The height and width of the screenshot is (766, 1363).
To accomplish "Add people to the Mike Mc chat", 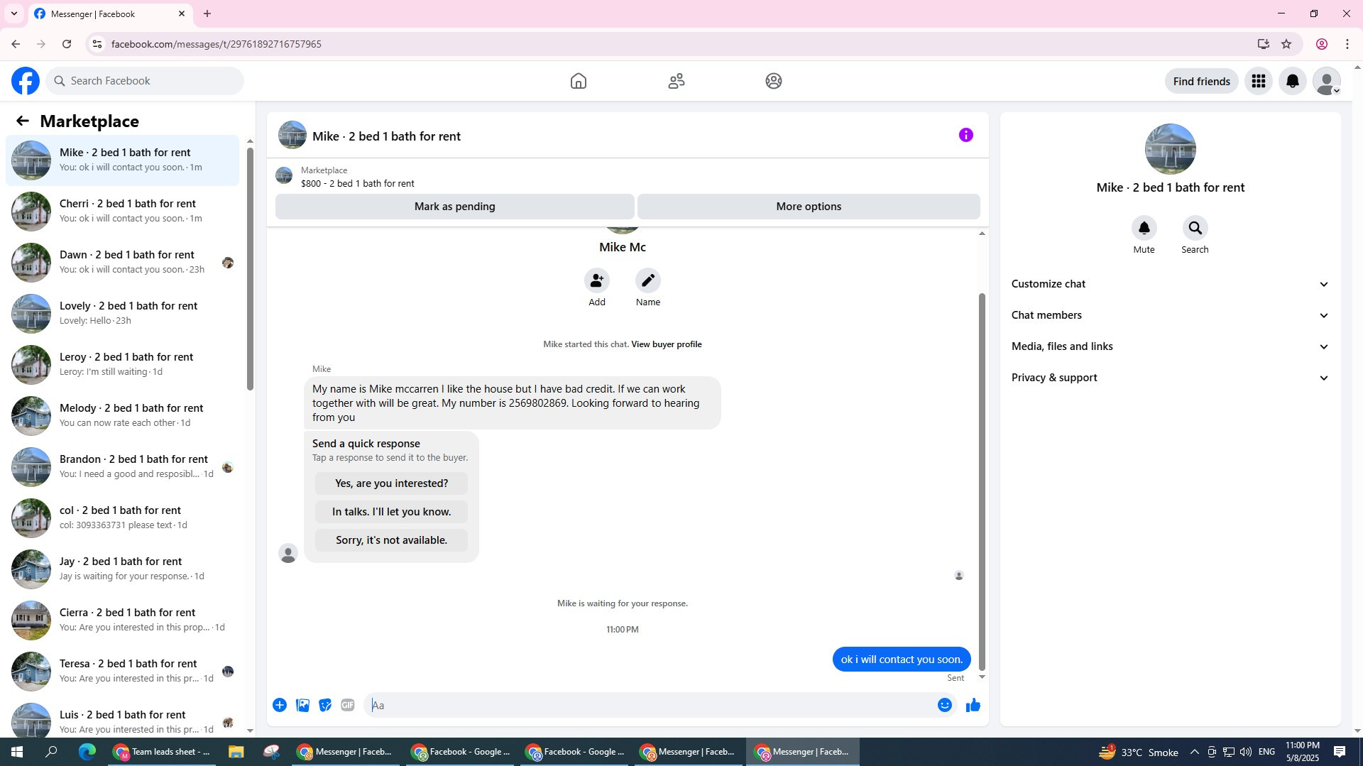I will pyautogui.click(x=597, y=280).
